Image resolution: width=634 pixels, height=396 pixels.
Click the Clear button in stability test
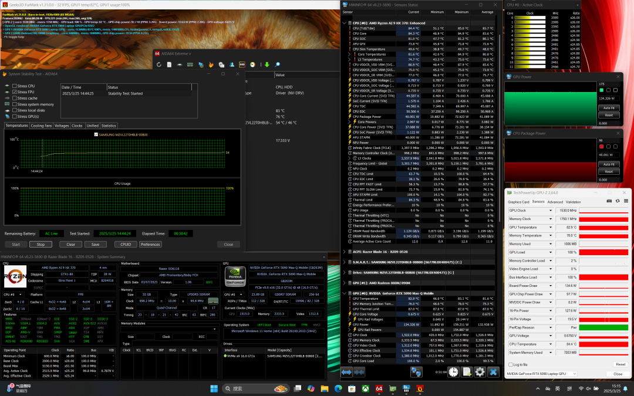(x=71, y=245)
